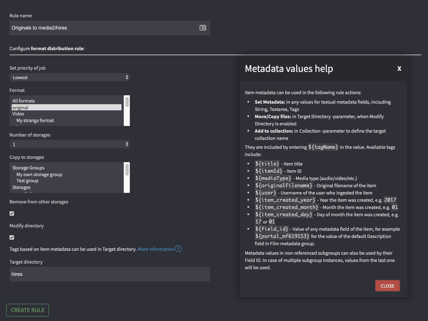Click the ${user} tag
This screenshot has width=428, height=321.
(266, 193)
